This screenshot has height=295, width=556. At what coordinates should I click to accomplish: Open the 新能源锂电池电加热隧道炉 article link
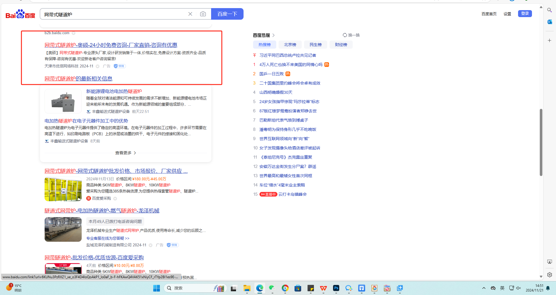[x=114, y=91]
